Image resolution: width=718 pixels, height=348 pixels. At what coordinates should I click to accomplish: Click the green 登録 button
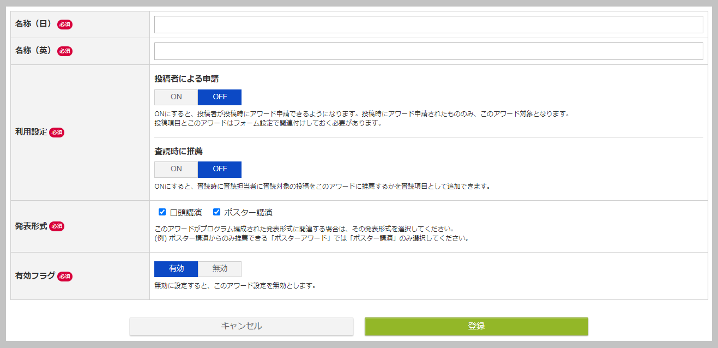coord(475,326)
